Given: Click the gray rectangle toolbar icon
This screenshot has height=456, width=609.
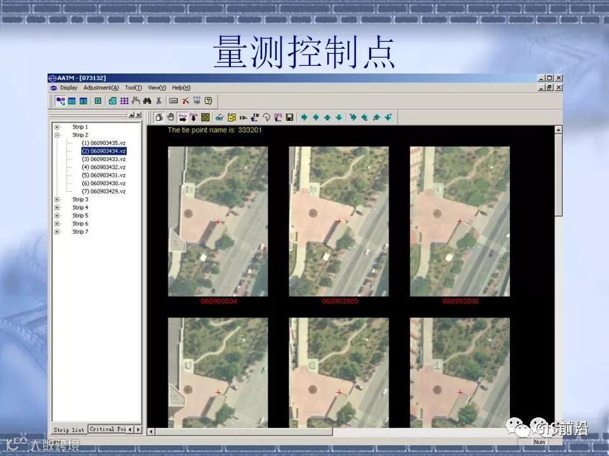Looking at the screenshot, I should [174, 101].
